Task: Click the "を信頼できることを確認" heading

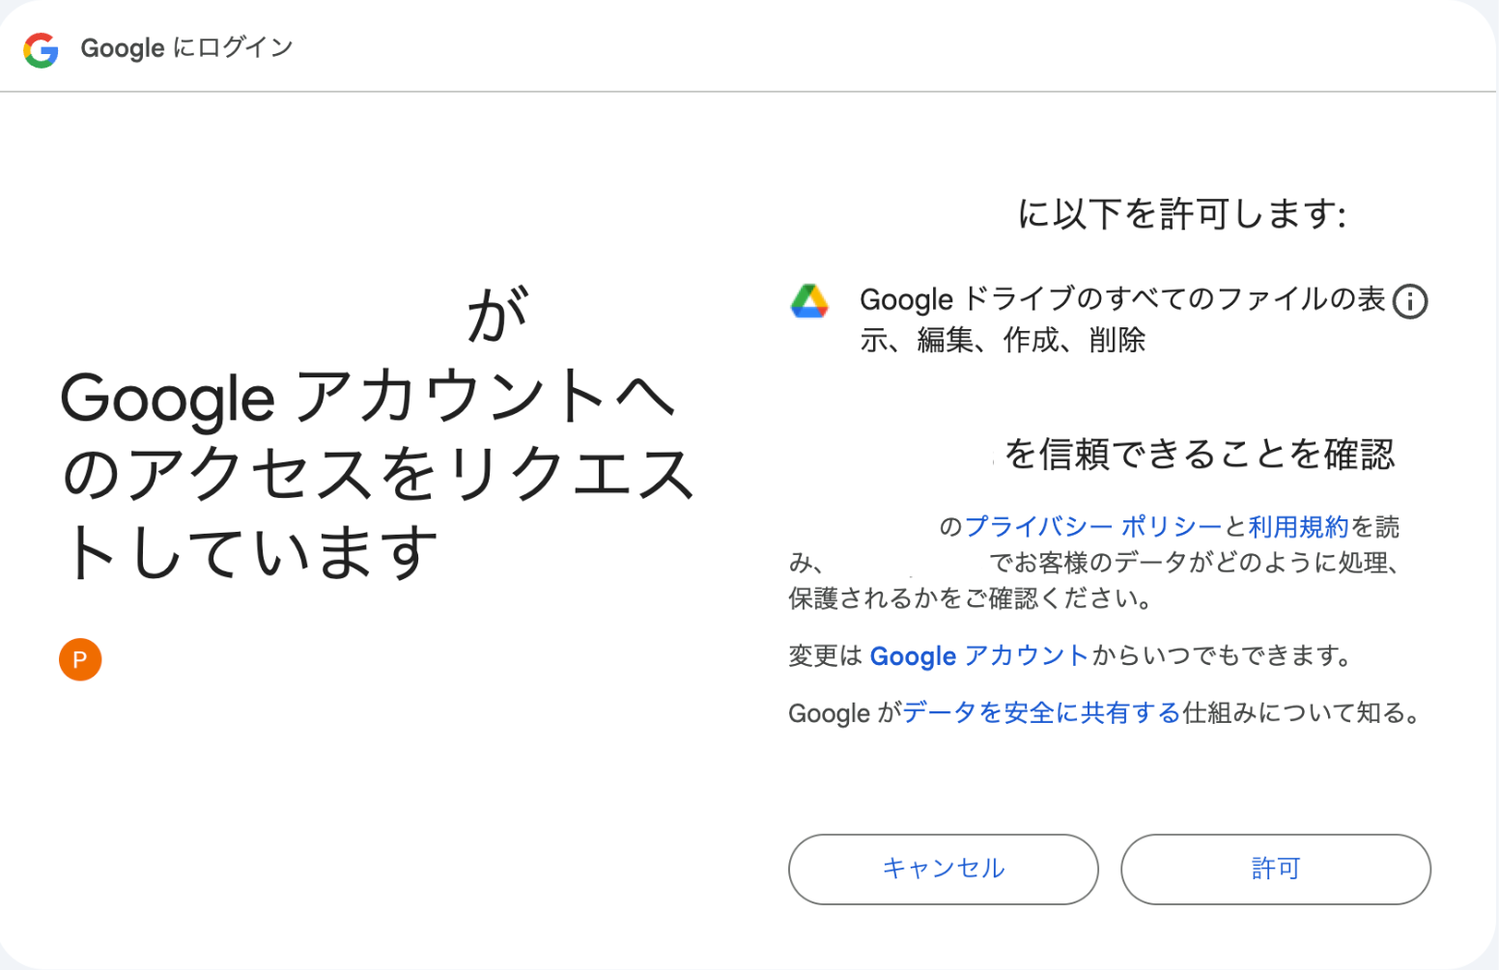Action: 1200,454
